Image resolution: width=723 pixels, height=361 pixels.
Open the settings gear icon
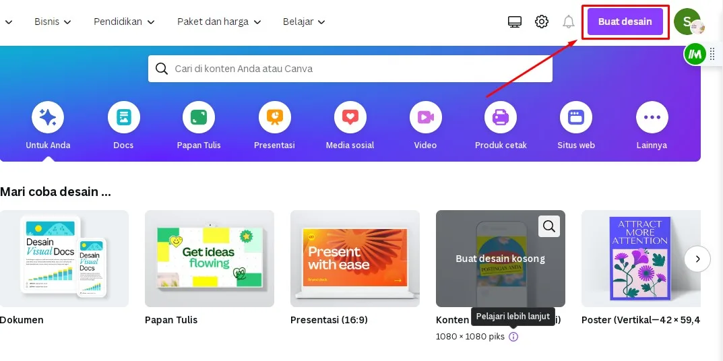[542, 22]
